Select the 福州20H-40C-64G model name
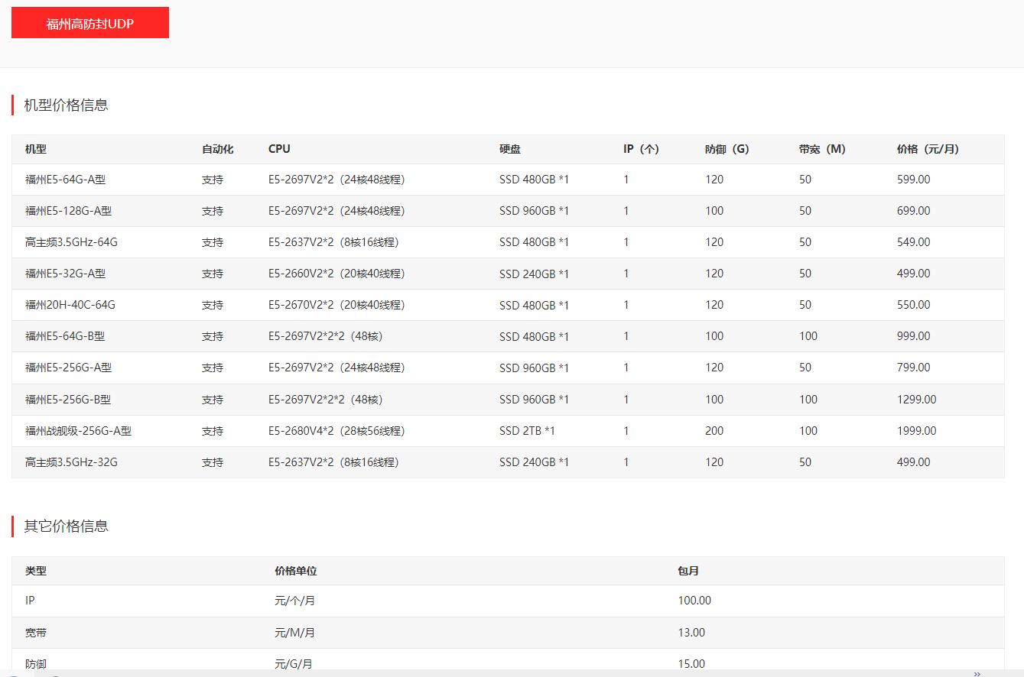Image resolution: width=1024 pixels, height=677 pixels. click(x=70, y=305)
